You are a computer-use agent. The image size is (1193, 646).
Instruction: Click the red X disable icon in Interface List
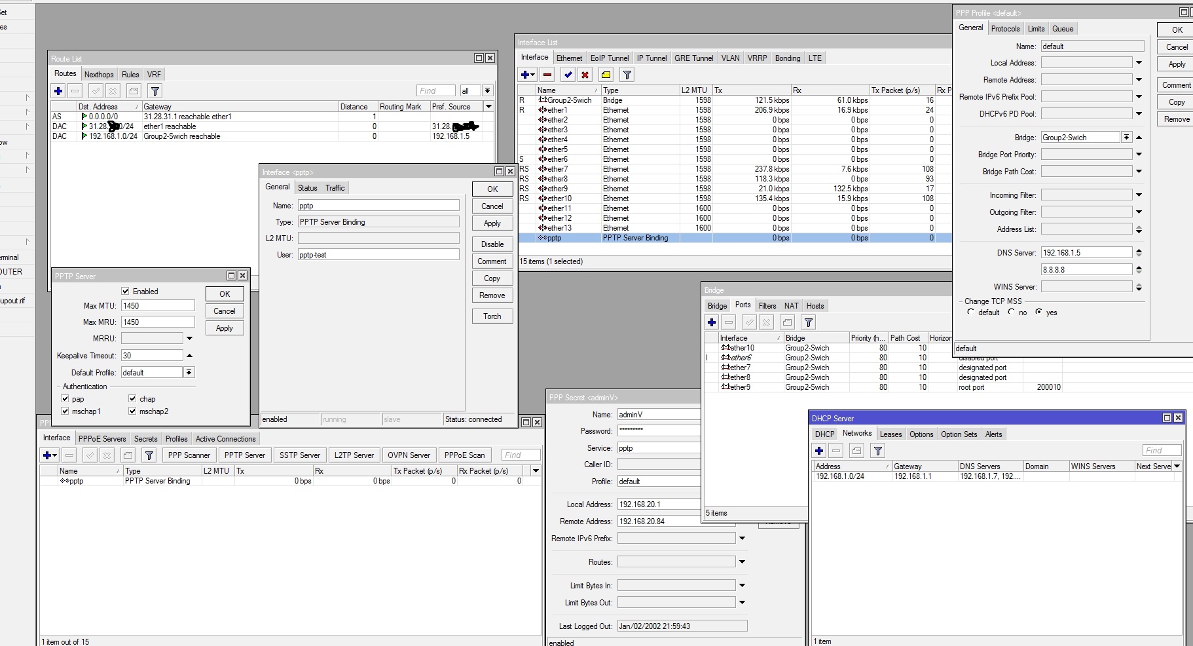click(585, 75)
